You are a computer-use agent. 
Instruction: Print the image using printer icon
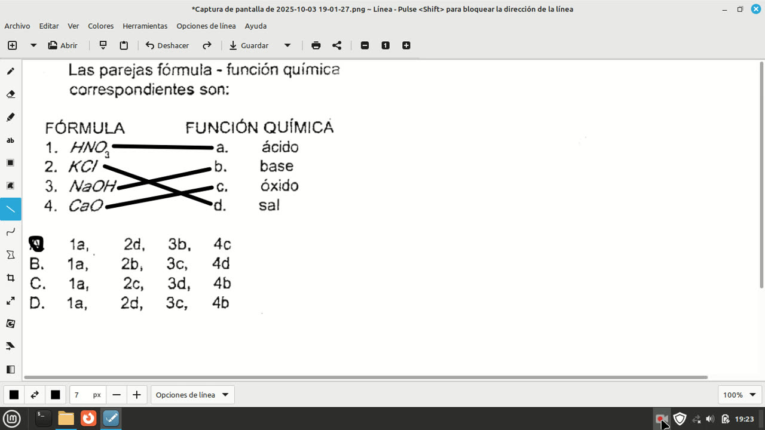tap(316, 45)
